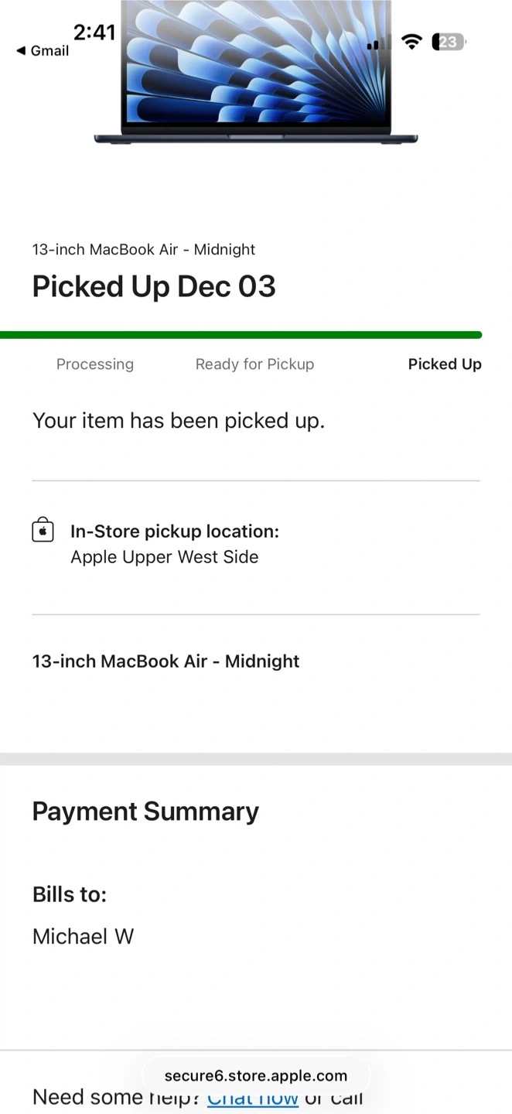Viewport: 512px width, 1114px height.
Task: Select the Ready for Pickup step
Action: click(254, 364)
